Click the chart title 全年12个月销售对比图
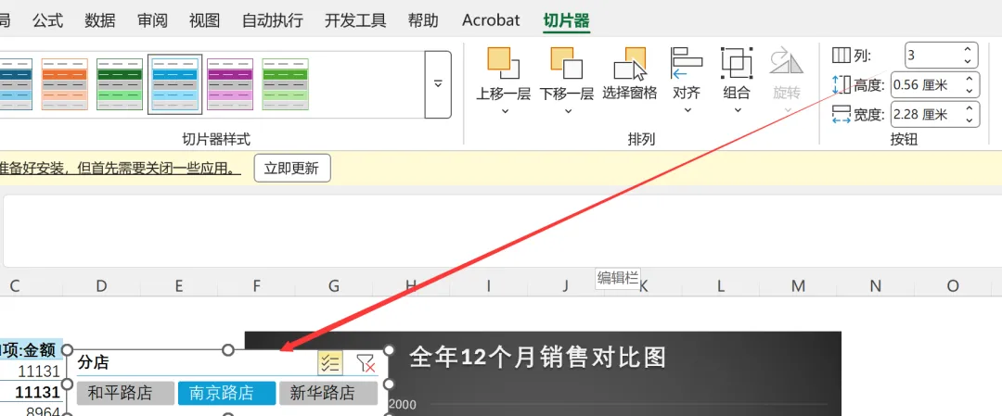1002x416 pixels. click(x=537, y=358)
